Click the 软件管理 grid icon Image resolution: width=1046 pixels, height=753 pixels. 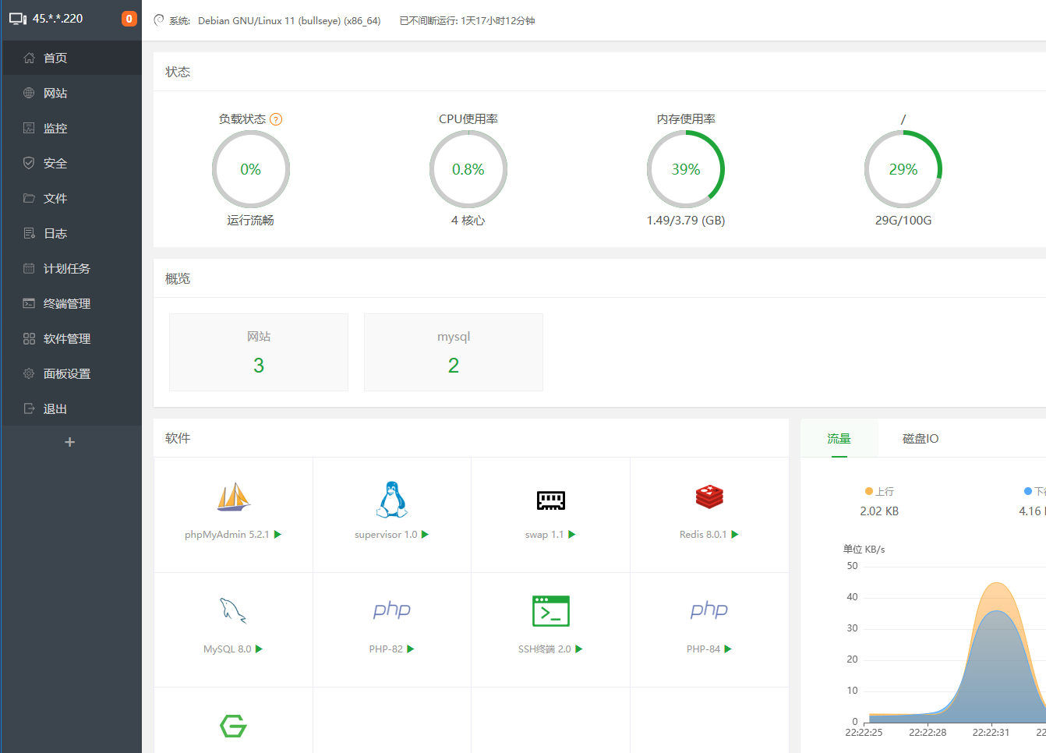coord(29,338)
